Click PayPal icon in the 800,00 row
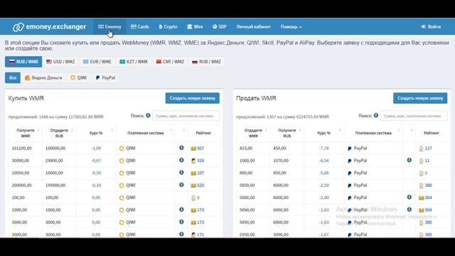 (x=349, y=174)
